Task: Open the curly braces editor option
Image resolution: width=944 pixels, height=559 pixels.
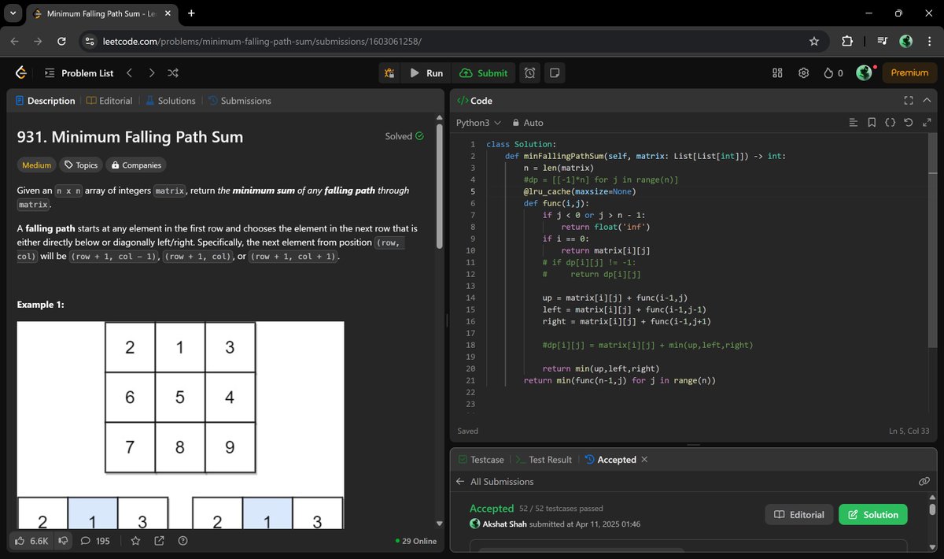Action: pos(890,123)
